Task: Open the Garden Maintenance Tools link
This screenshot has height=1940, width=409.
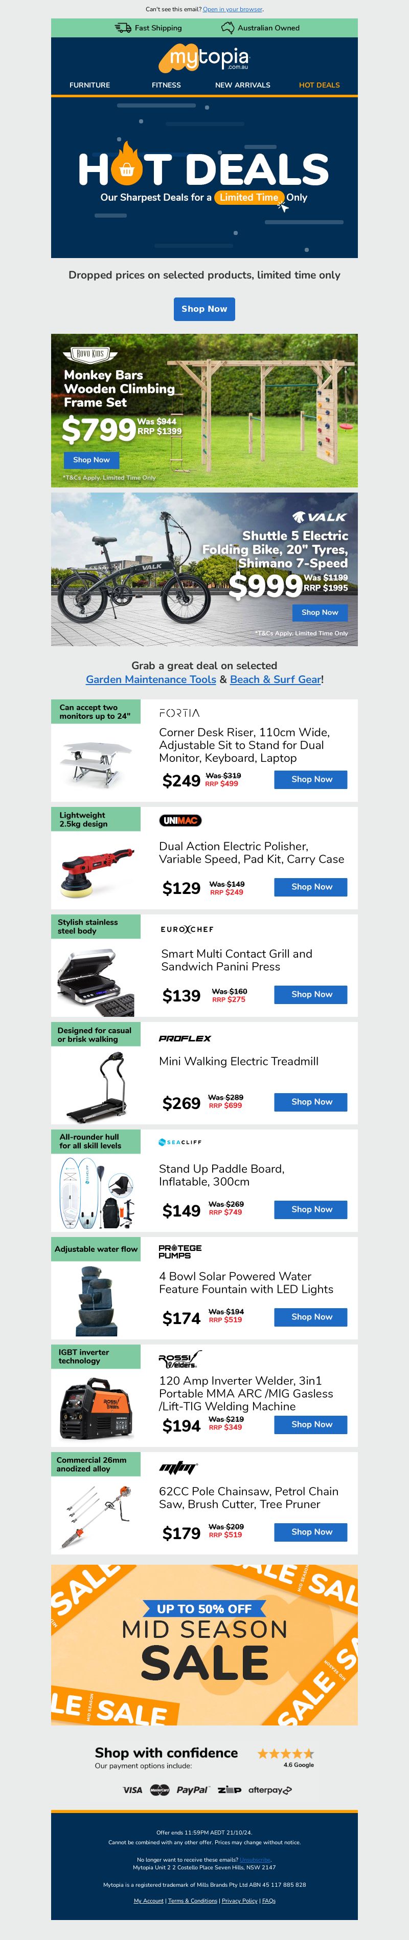Action: pos(150,679)
